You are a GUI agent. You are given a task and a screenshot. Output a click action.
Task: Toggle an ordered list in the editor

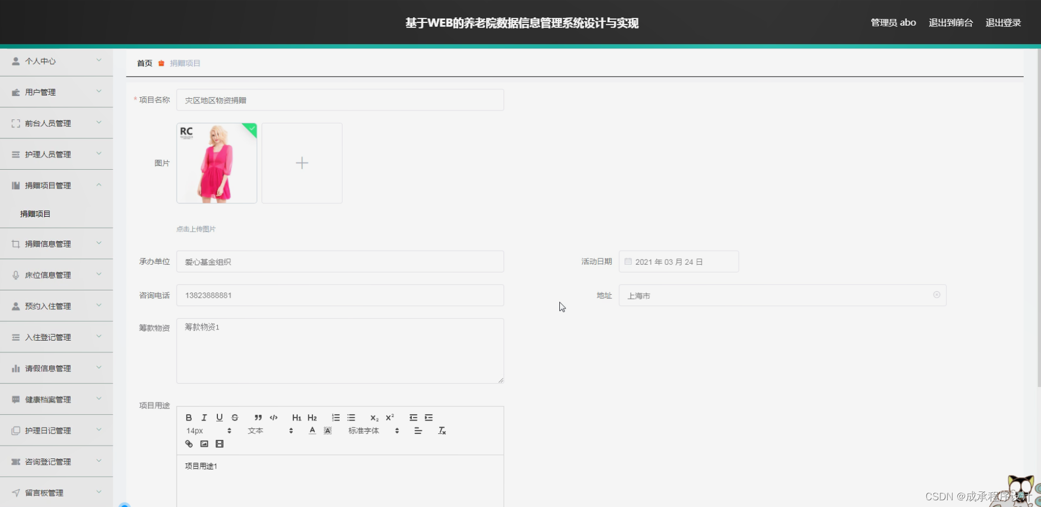[x=335, y=417]
